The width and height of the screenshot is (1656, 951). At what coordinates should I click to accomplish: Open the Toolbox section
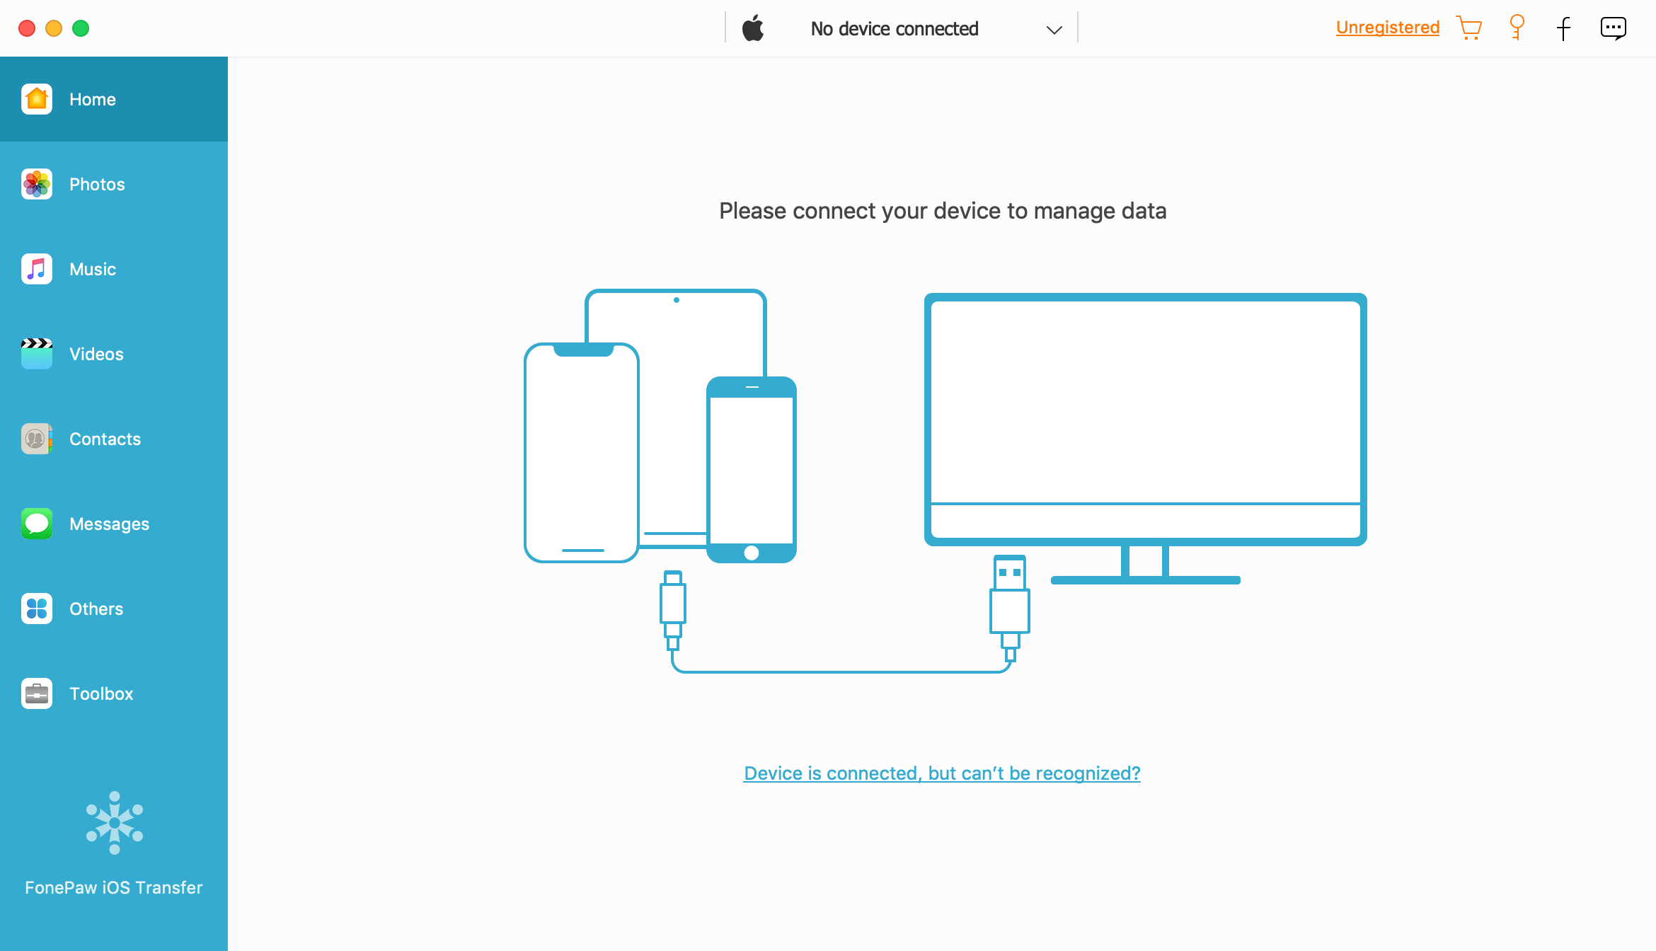tap(114, 693)
